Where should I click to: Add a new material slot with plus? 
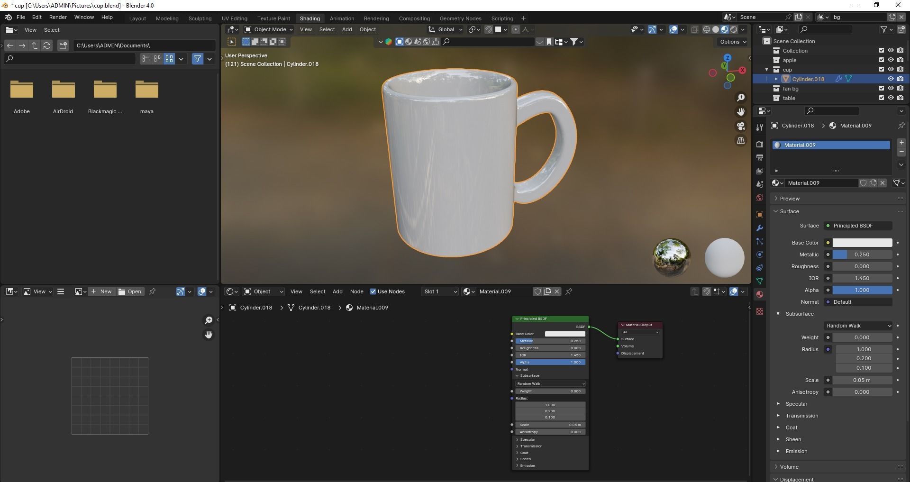[x=901, y=143]
